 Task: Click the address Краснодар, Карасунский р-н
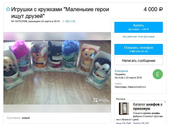click(130, 87)
